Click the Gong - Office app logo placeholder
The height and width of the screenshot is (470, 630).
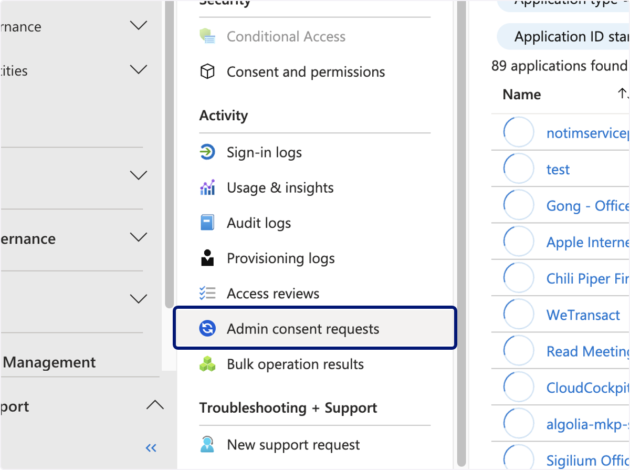pos(519,205)
